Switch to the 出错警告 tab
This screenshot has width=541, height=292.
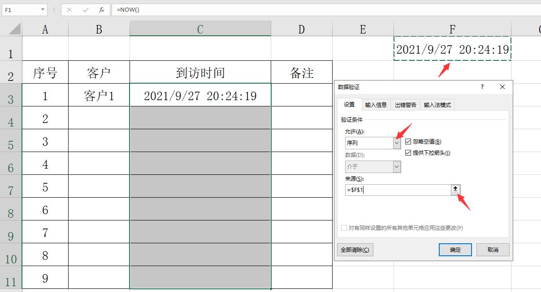tap(405, 104)
